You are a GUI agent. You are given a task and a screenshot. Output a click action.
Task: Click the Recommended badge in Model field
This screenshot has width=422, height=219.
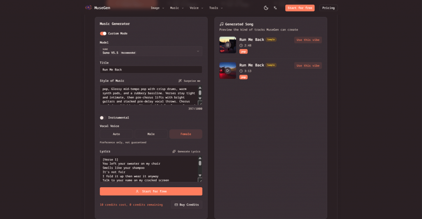pos(128,53)
